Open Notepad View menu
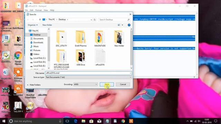 [x=46, y=10]
